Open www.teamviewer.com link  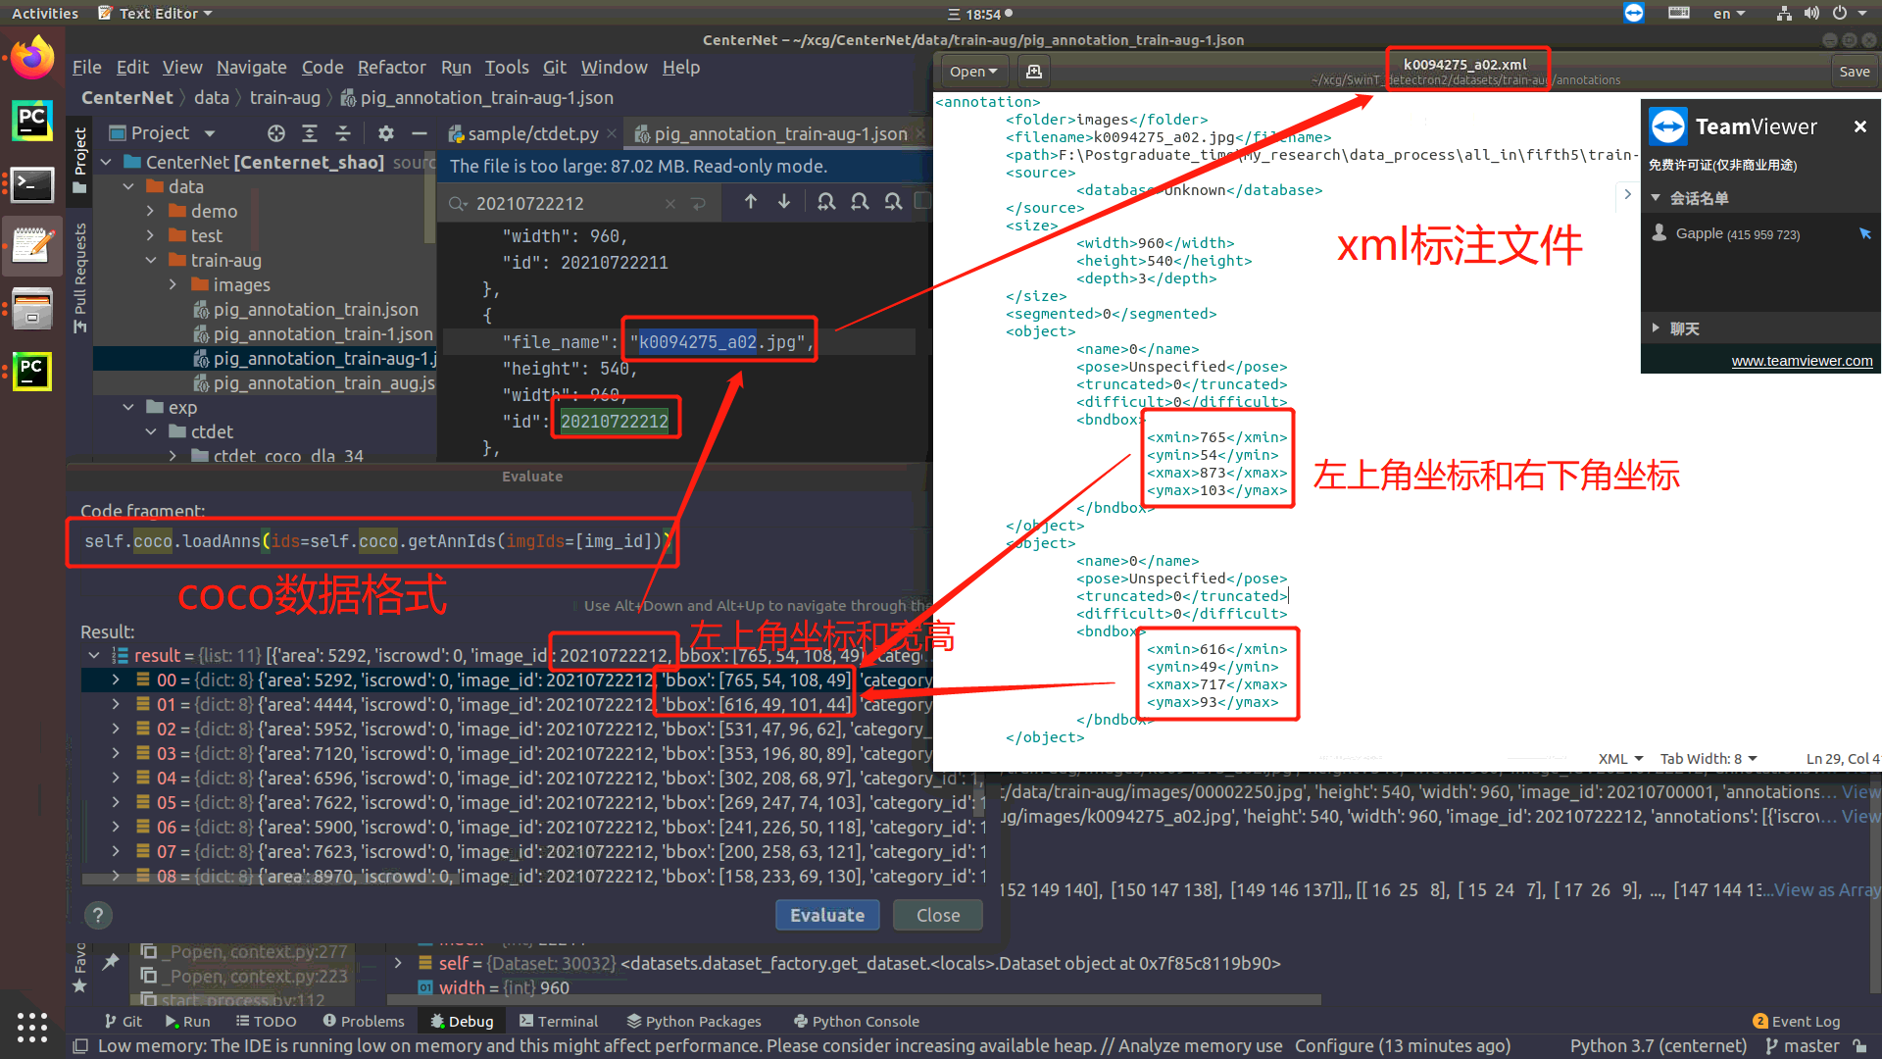[x=1801, y=361]
